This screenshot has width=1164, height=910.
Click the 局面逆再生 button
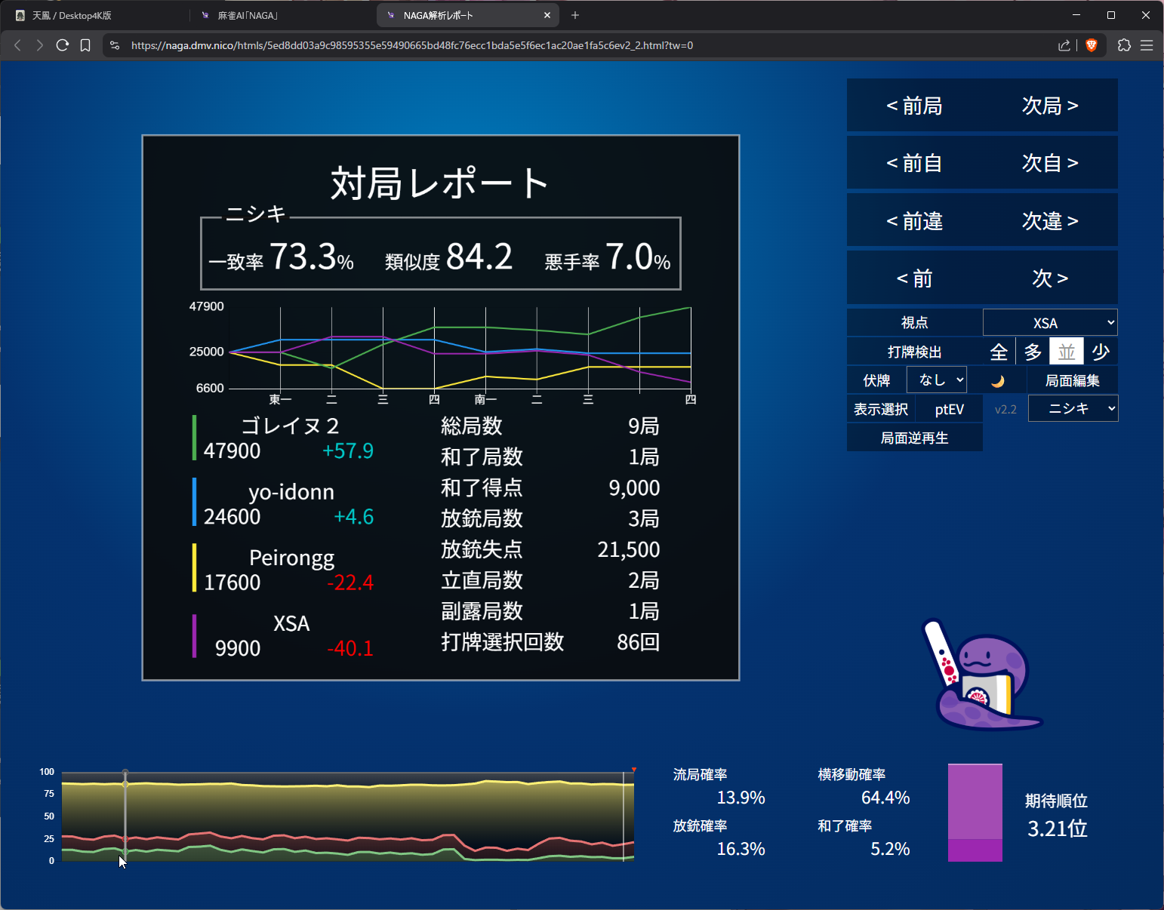pyautogui.click(x=914, y=438)
